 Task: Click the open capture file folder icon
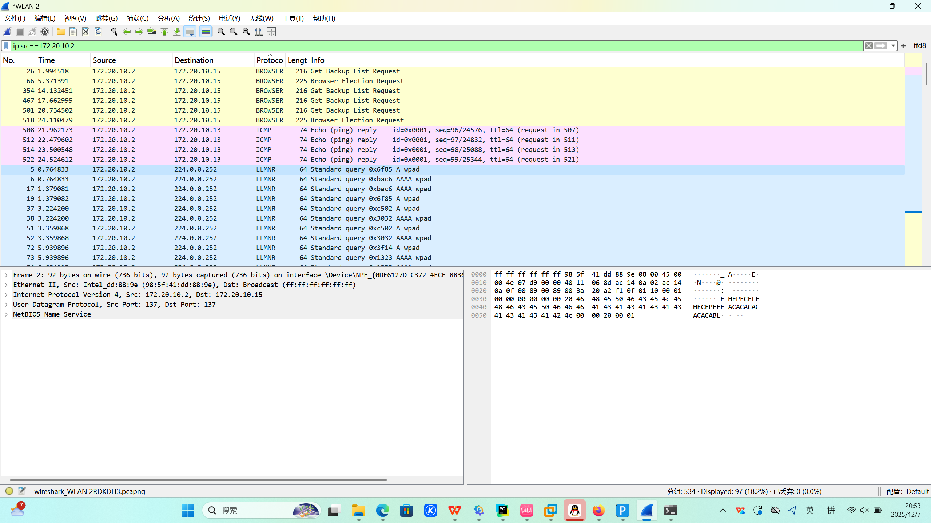(x=60, y=32)
